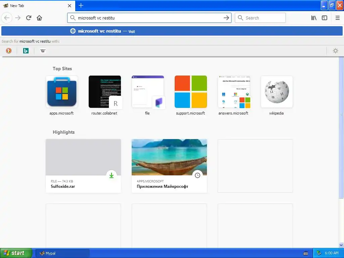The width and height of the screenshot is (344, 258).
Task: Click the R badge on router.collabnet tile
Action: pos(116,103)
